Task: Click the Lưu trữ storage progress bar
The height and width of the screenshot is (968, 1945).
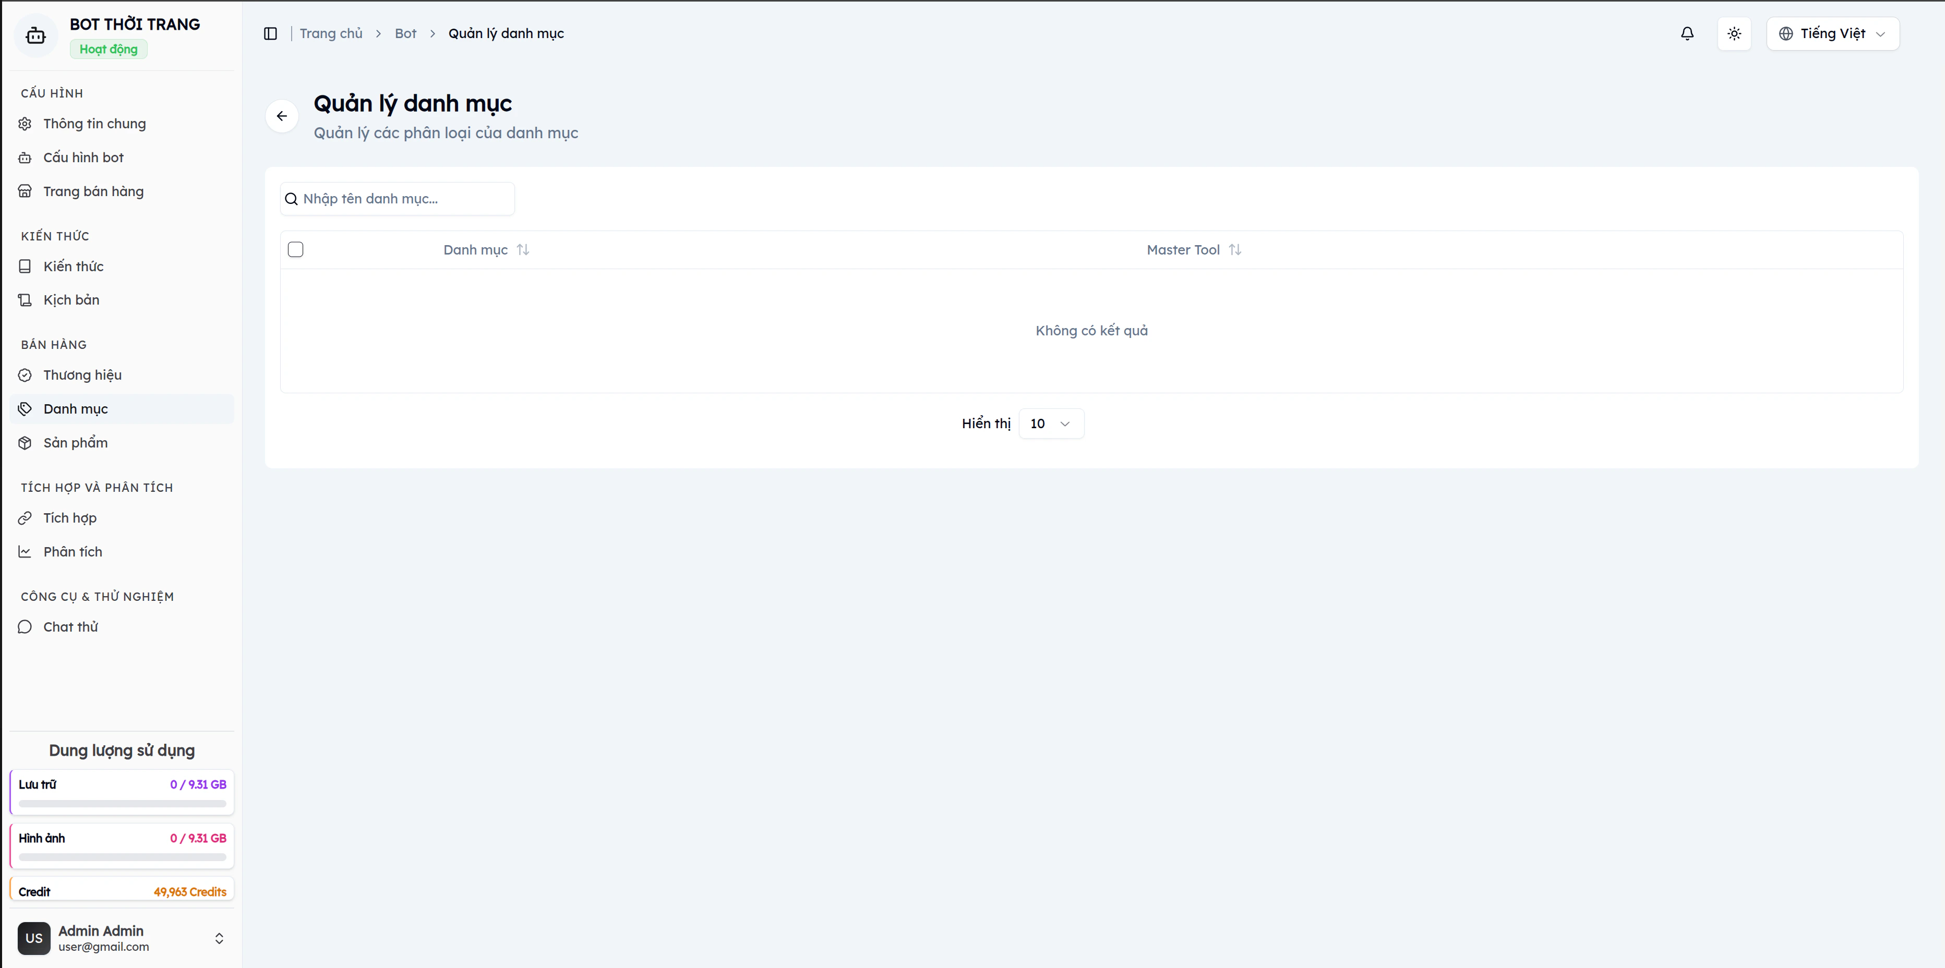Action: click(x=122, y=803)
